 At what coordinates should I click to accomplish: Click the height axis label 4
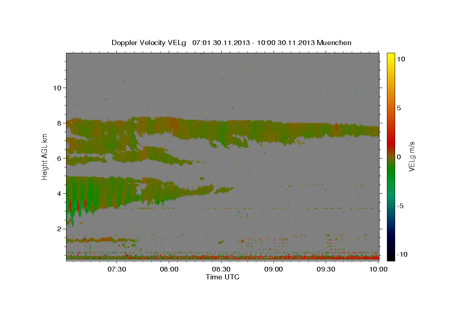60,193
